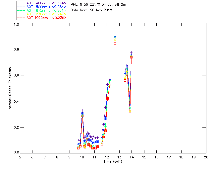Click the x-axis tick label 19
The width and height of the screenshot is (212, 170).
(x=194, y=157)
